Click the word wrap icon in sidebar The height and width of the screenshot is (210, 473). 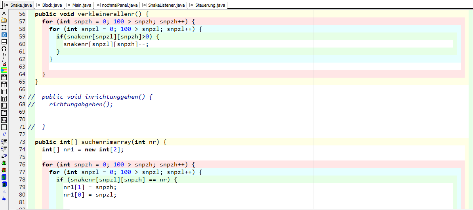pyautogui.click(x=4, y=156)
